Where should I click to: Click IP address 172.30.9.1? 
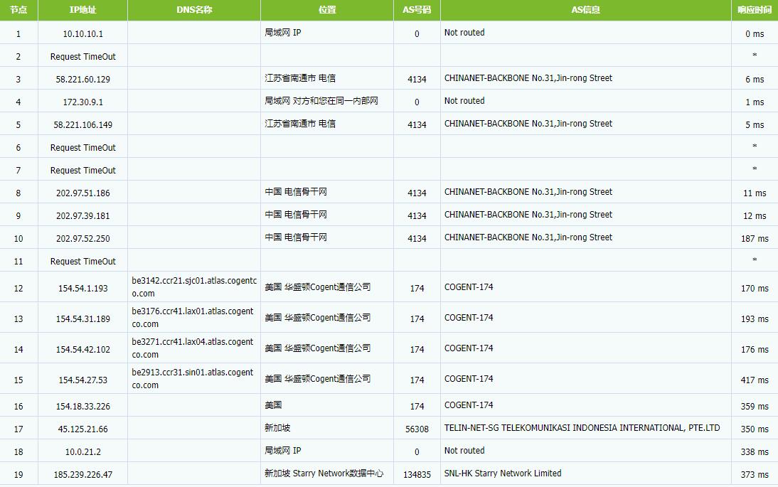coord(82,102)
